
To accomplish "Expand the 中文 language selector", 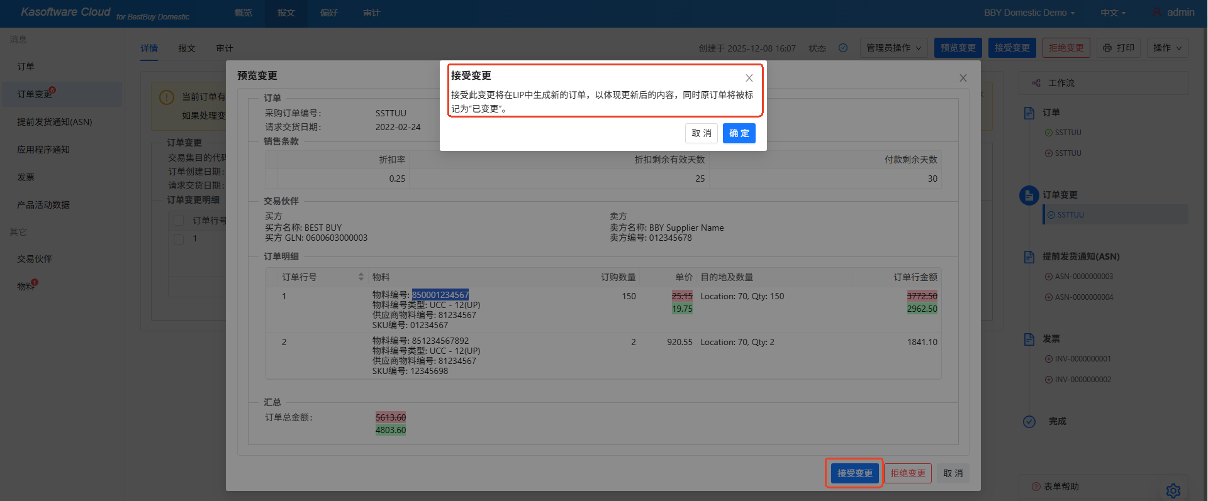I will click(1112, 13).
